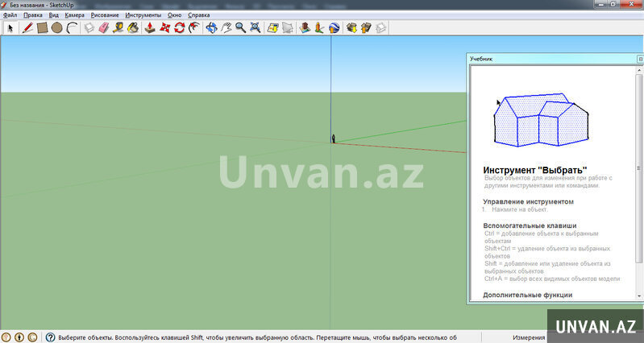Image resolution: width=644 pixels, height=343 pixels.
Task: Open the Камера menu
Action: coord(74,15)
